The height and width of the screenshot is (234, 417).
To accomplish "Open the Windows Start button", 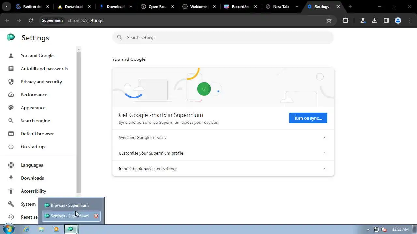I will pos(8,229).
